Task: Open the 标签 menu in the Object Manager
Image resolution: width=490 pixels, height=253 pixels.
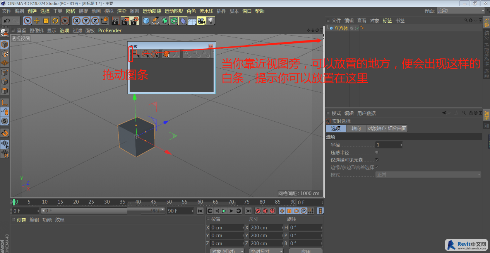Action: [387, 20]
